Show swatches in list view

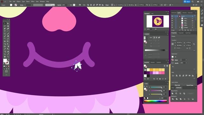coord(164,66)
